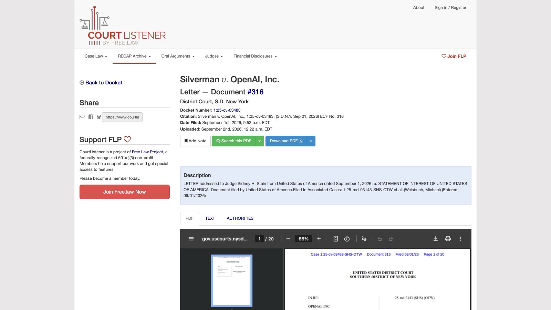551x310 pixels.
Task: Click gov.uscourts.nysd file name in viewer
Action: pyautogui.click(x=225, y=239)
